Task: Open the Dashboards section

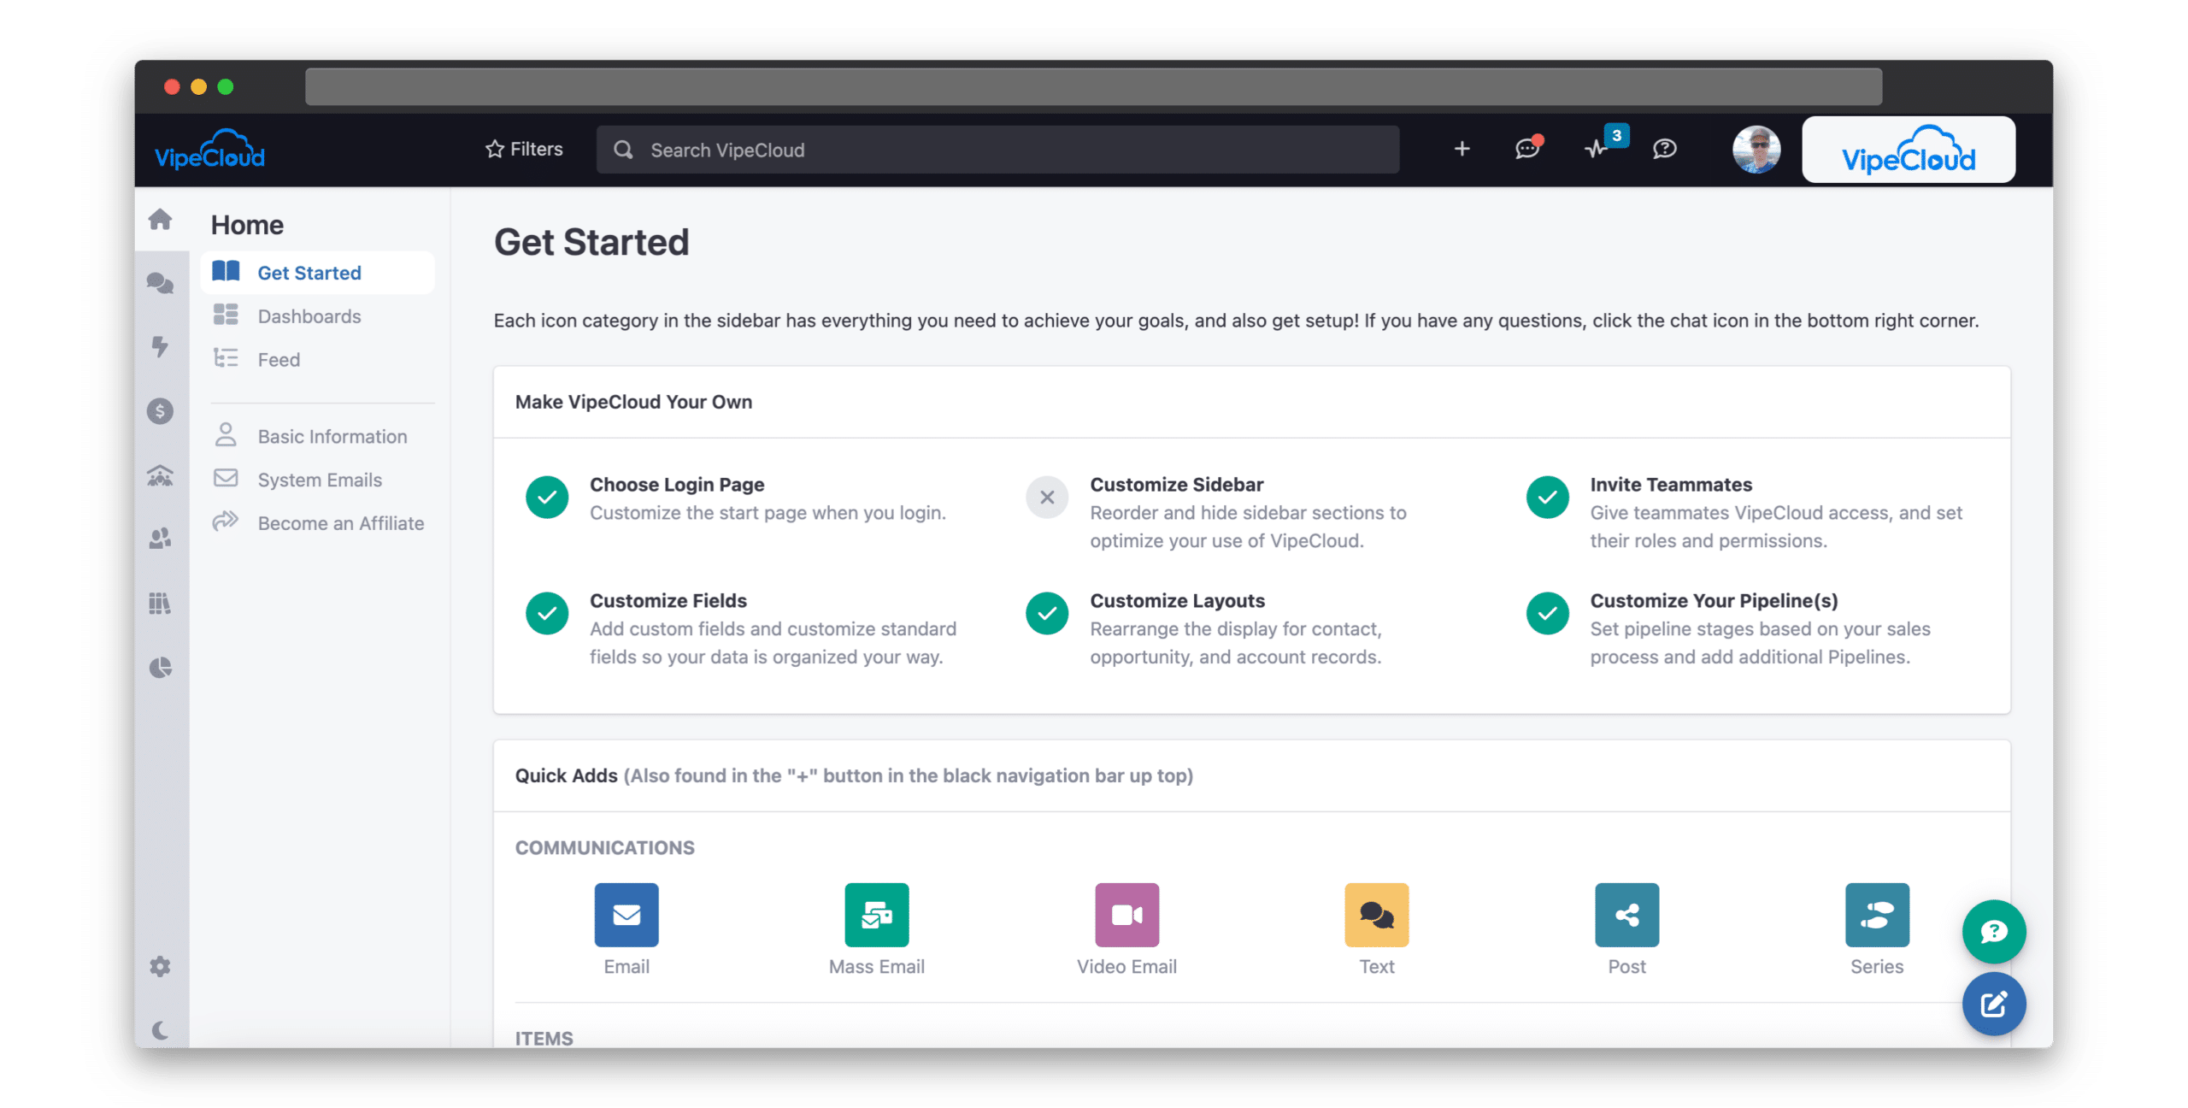Action: point(308,315)
